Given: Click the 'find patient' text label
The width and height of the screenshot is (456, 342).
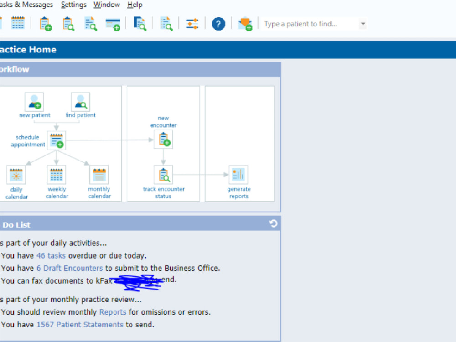Looking at the screenshot, I should pyautogui.click(x=81, y=115).
